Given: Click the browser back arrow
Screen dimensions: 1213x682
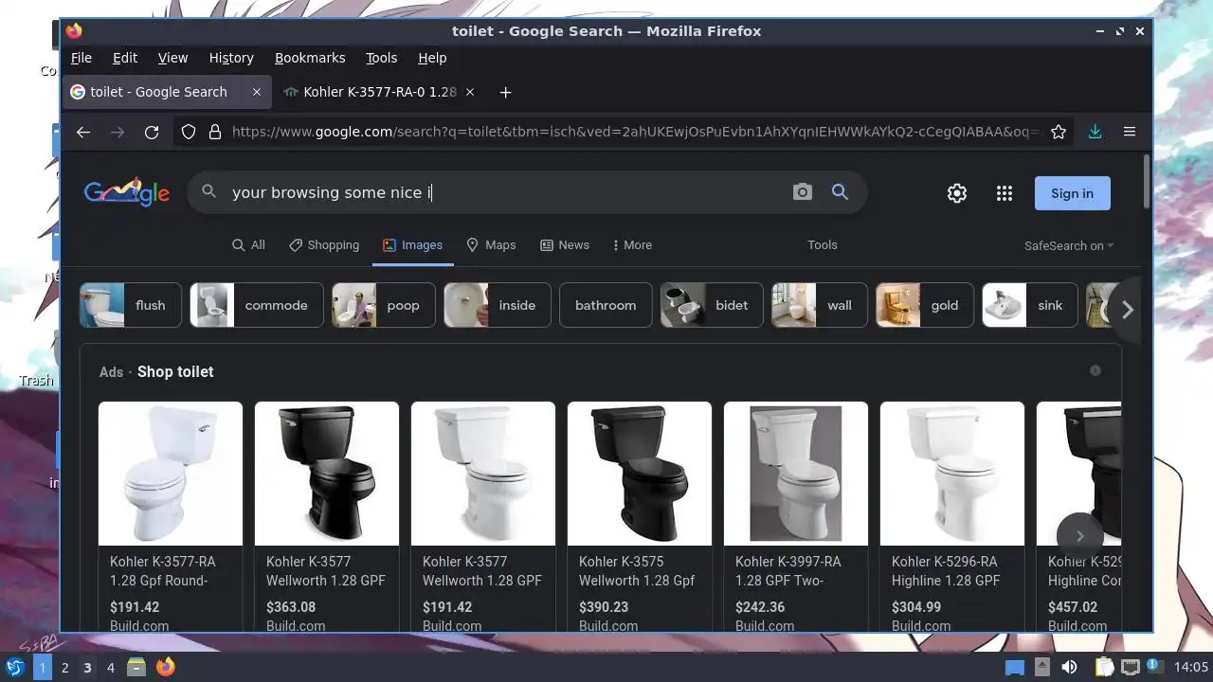Looking at the screenshot, I should click(83, 132).
